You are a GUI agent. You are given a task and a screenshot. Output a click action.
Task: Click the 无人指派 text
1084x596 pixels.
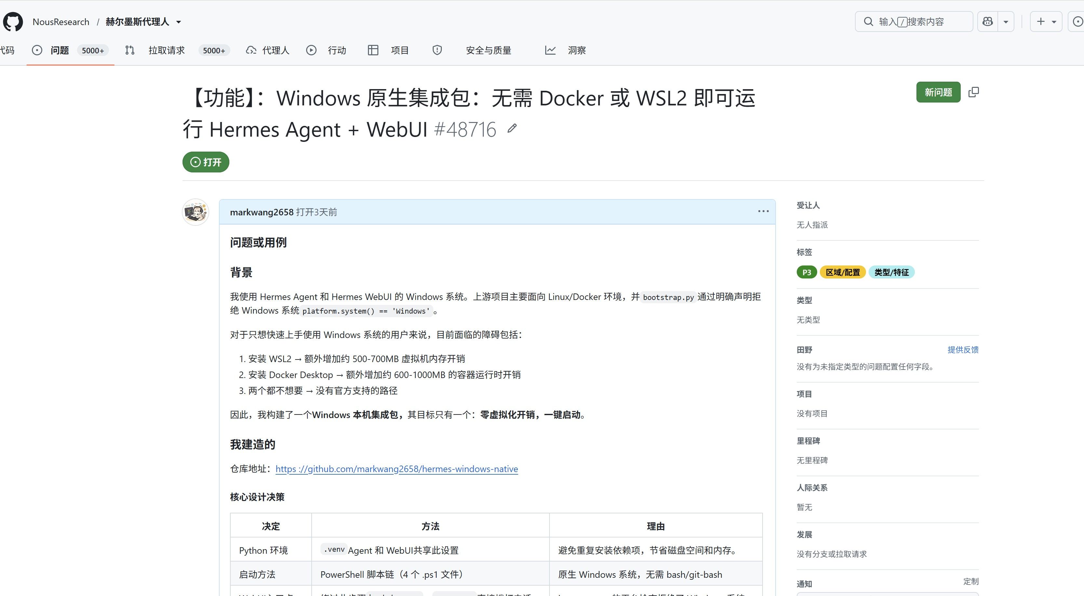(812, 225)
